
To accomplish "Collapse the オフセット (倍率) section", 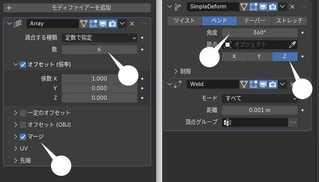I will pos(16,65).
